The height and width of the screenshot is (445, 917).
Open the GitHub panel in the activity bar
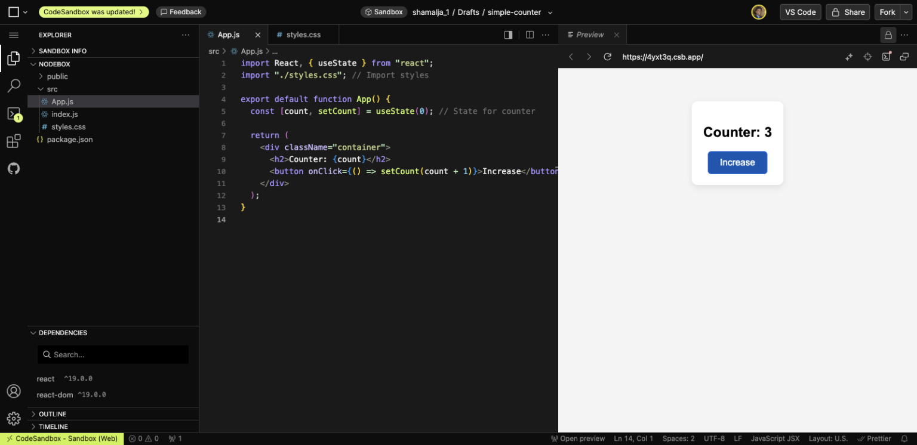[13, 168]
